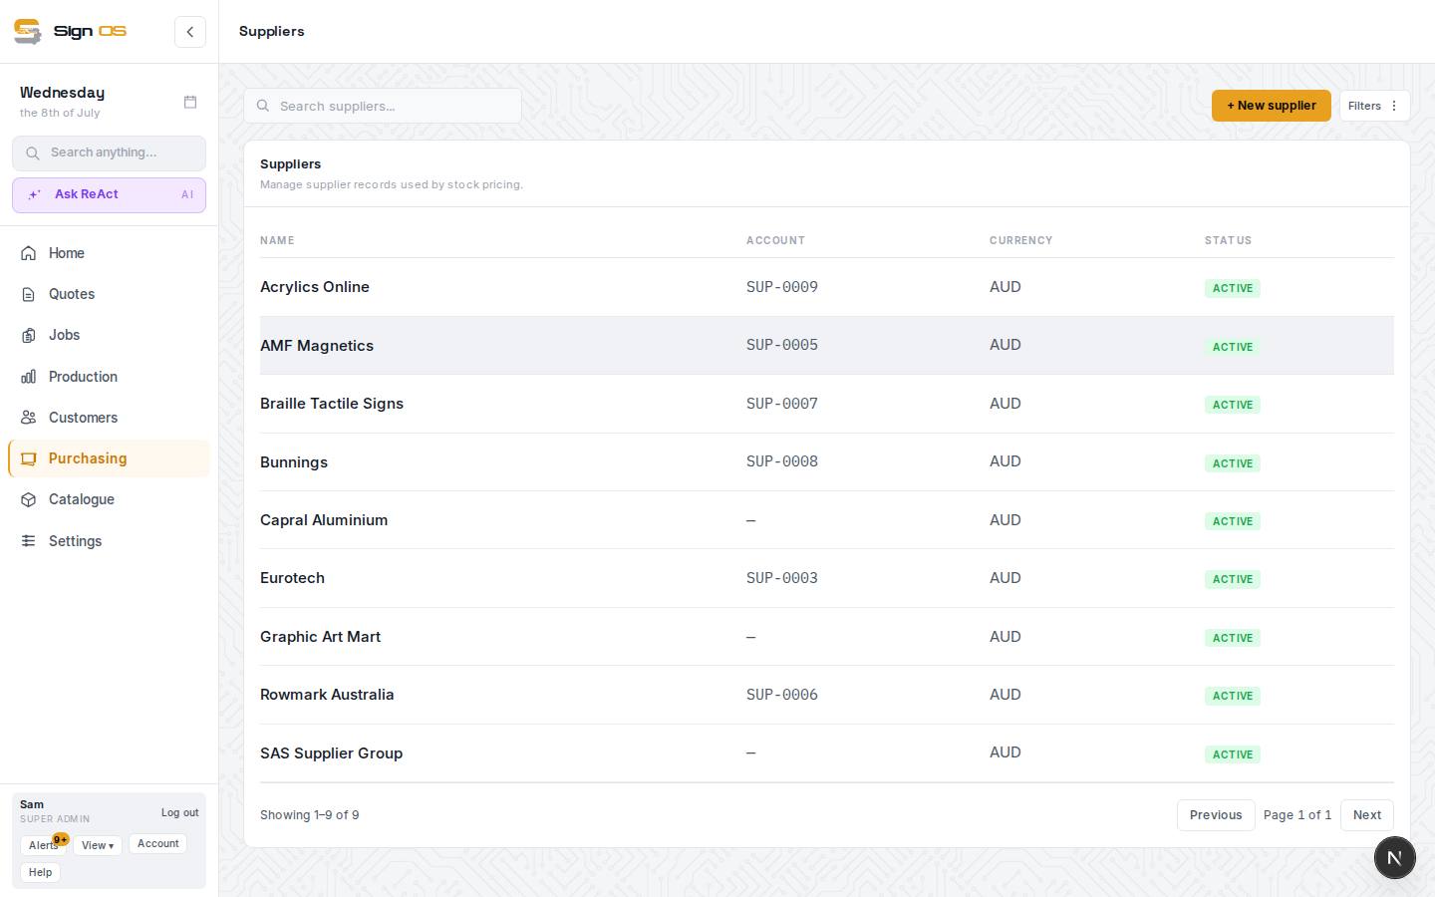1435x897 pixels.
Task: Click account number SUP-0008
Action: (782, 461)
